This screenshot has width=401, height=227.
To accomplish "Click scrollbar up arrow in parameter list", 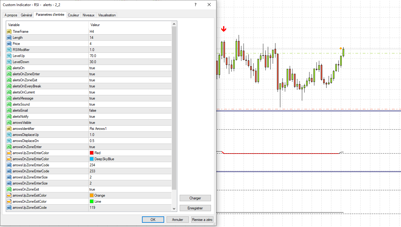I will pos(174,24).
